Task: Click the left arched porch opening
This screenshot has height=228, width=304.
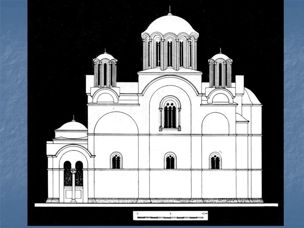Action: pos(68,174)
